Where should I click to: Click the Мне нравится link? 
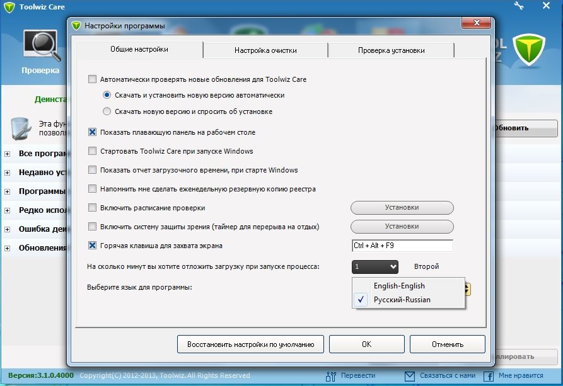coord(521,375)
